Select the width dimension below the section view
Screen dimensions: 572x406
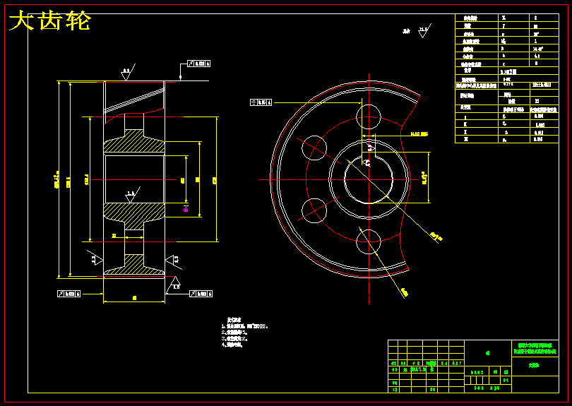(x=134, y=298)
